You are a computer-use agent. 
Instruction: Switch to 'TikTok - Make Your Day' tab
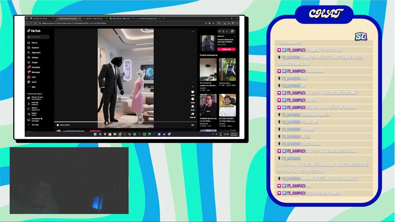95,18
